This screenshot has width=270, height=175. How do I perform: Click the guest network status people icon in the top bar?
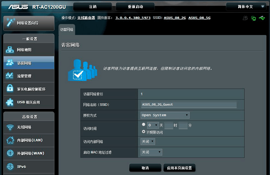click(x=245, y=18)
